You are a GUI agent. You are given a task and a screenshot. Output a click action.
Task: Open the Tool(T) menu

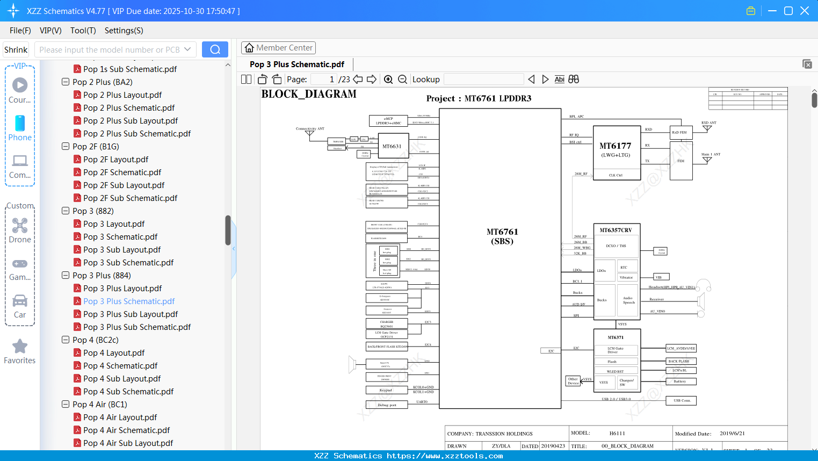83,31
